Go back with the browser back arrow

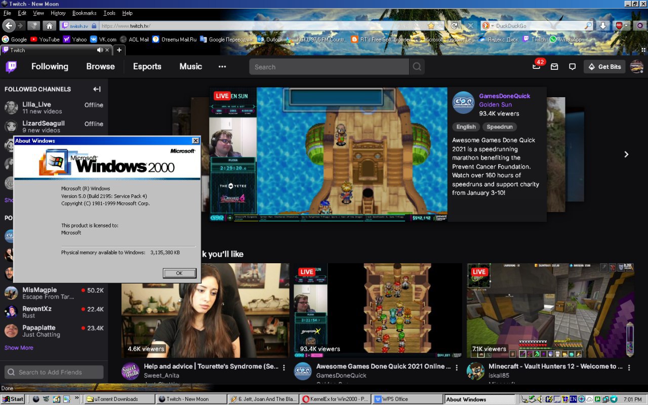point(9,25)
